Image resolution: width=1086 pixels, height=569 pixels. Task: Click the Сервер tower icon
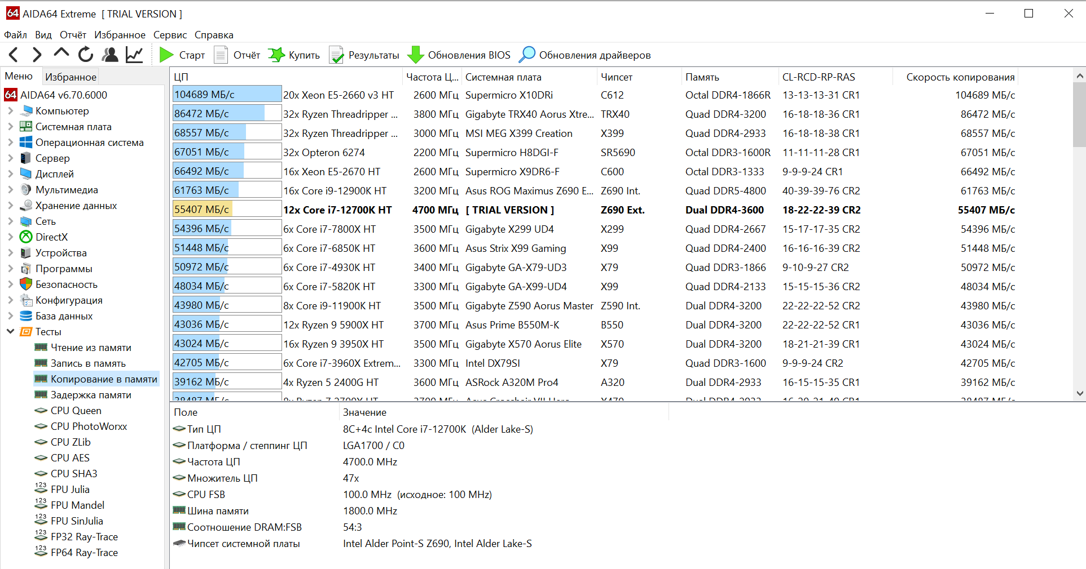pyautogui.click(x=26, y=158)
